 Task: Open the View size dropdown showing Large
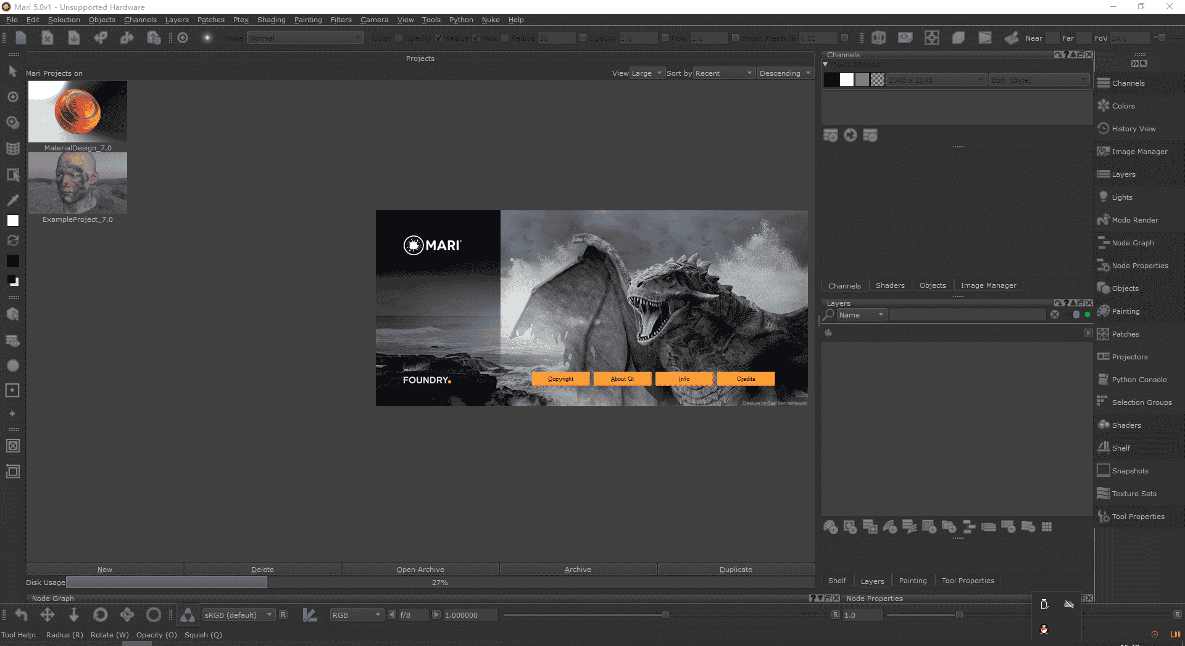646,73
